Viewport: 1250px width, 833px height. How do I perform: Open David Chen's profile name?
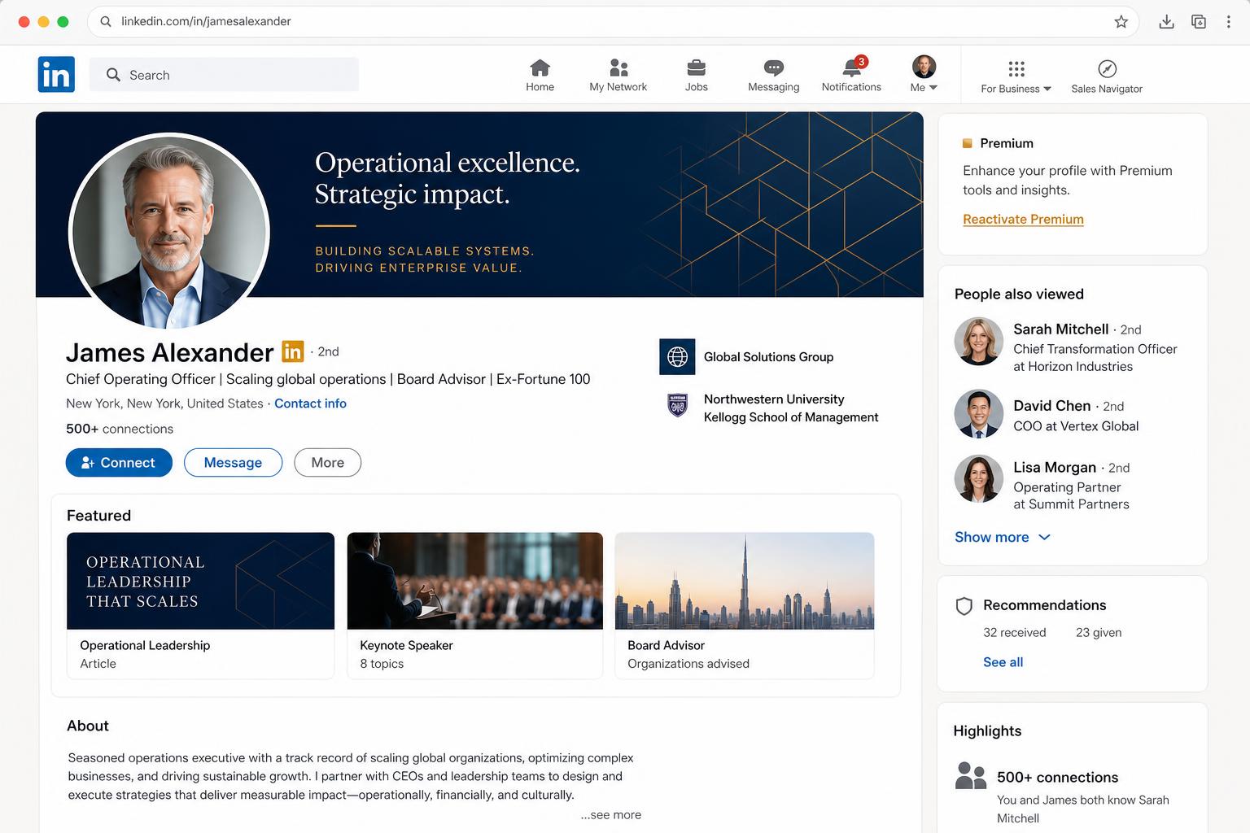pyautogui.click(x=1051, y=405)
